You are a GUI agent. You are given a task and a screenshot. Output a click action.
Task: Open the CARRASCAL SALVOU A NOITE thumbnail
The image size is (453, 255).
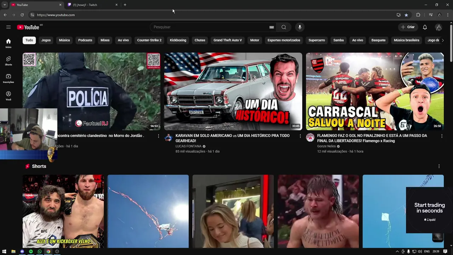(375, 91)
